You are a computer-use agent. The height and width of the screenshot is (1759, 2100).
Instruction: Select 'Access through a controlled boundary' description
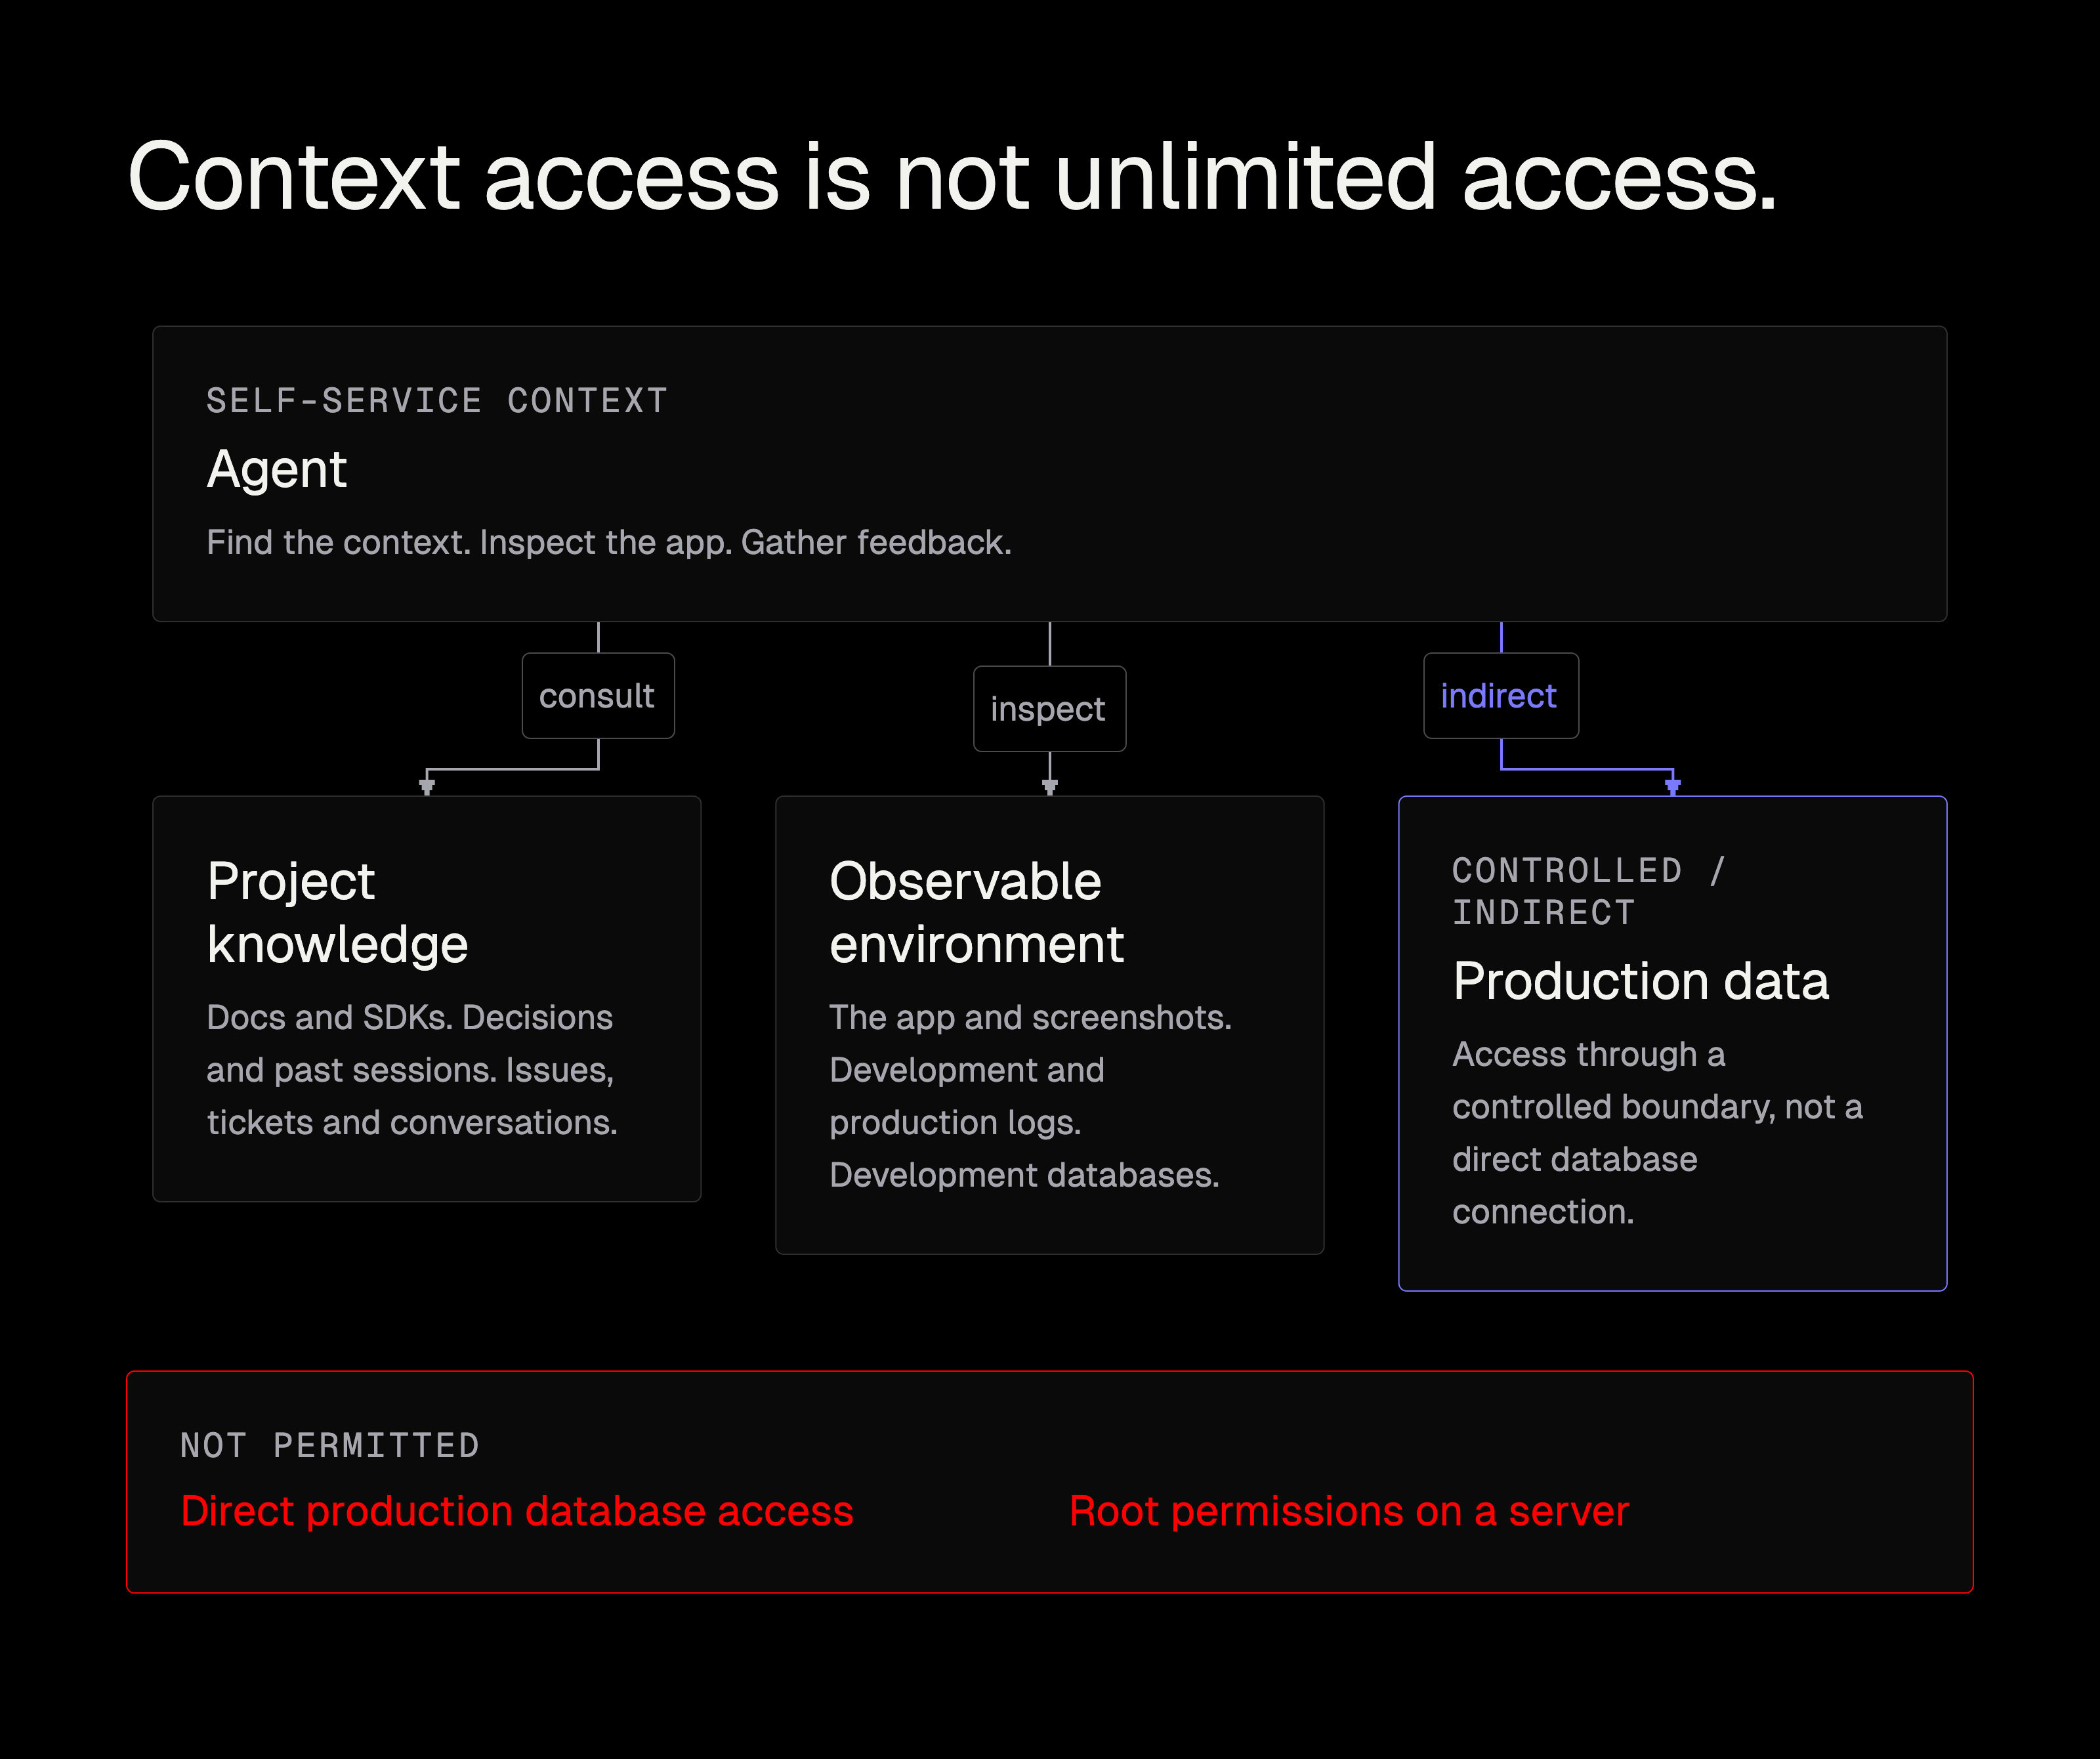coord(1657,1133)
